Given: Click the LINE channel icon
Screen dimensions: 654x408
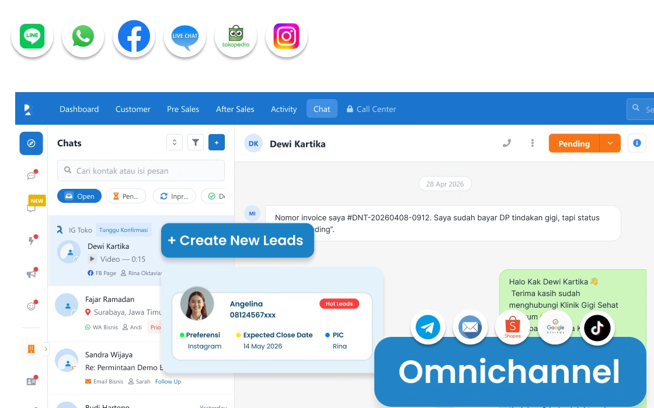Looking at the screenshot, I should pos(32,36).
